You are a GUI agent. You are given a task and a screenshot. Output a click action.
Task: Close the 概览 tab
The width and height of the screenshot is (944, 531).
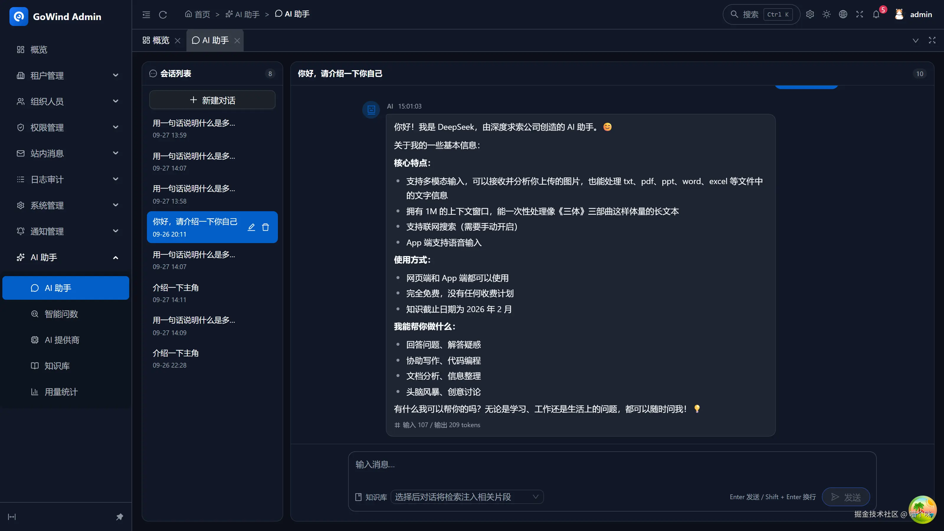point(178,41)
